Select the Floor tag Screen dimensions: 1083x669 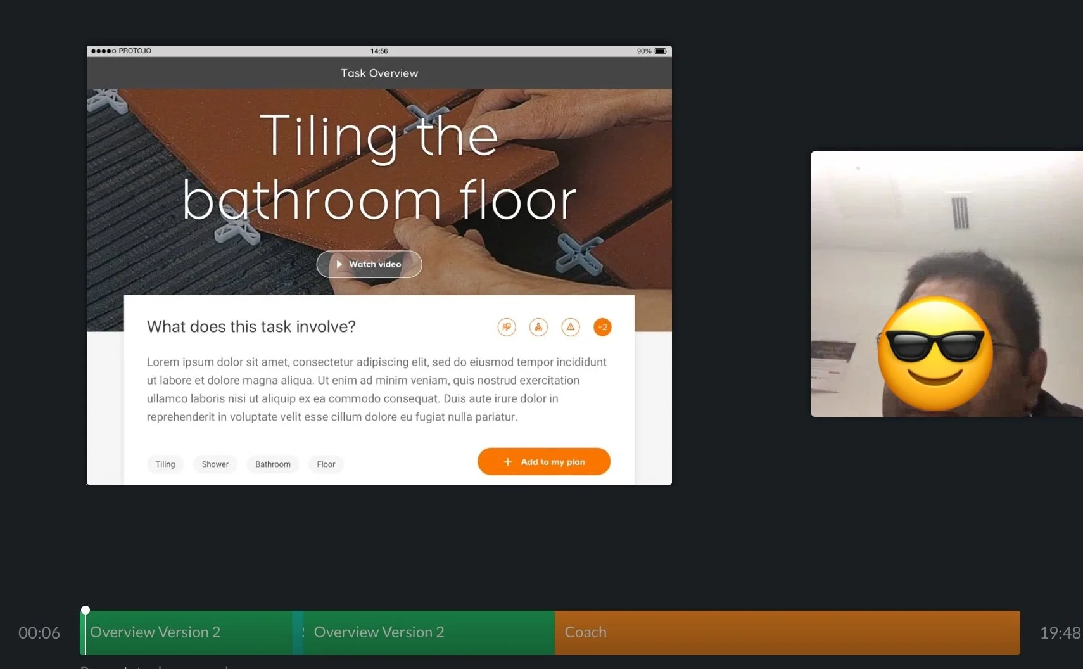(326, 464)
